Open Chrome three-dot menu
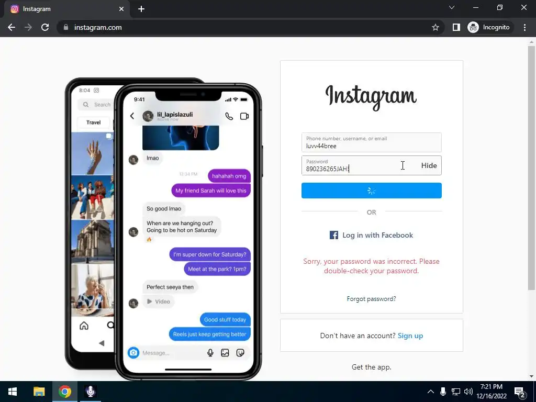 click(x=524, y=27)
